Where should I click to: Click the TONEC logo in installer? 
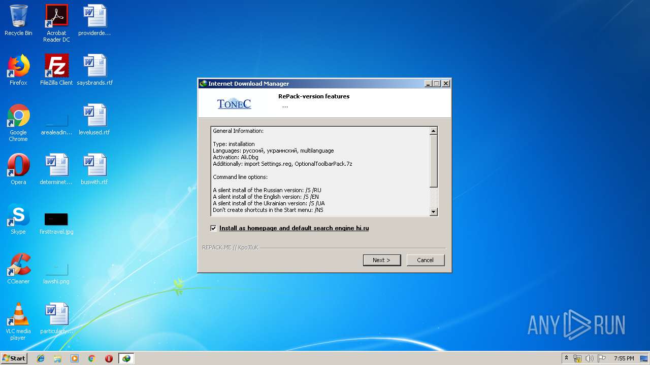click(x=234, y=104)
